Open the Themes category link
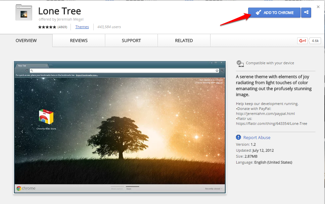 point(82,27)
